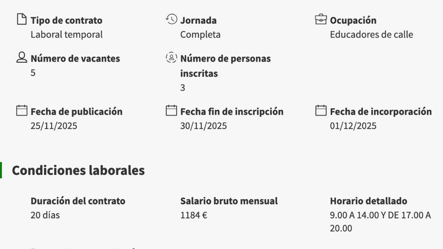Click the briefcase icon beside Ocupación
Image resolution: width=443 pixels, height=249 pixels.
point(321,19)
